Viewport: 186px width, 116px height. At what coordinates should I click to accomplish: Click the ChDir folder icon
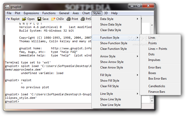[53, 19]
